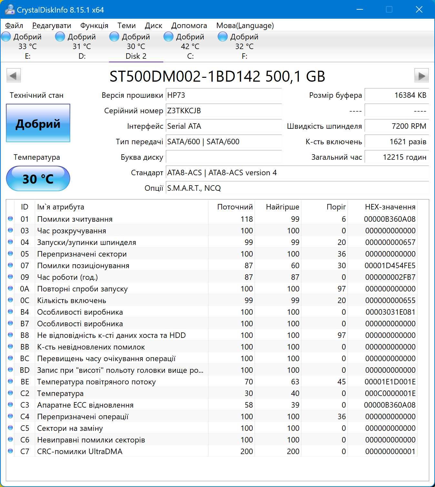Viewport: 435px width, 487px height.
Task: Click status dot for attribute B8
Action: (10, 335)
